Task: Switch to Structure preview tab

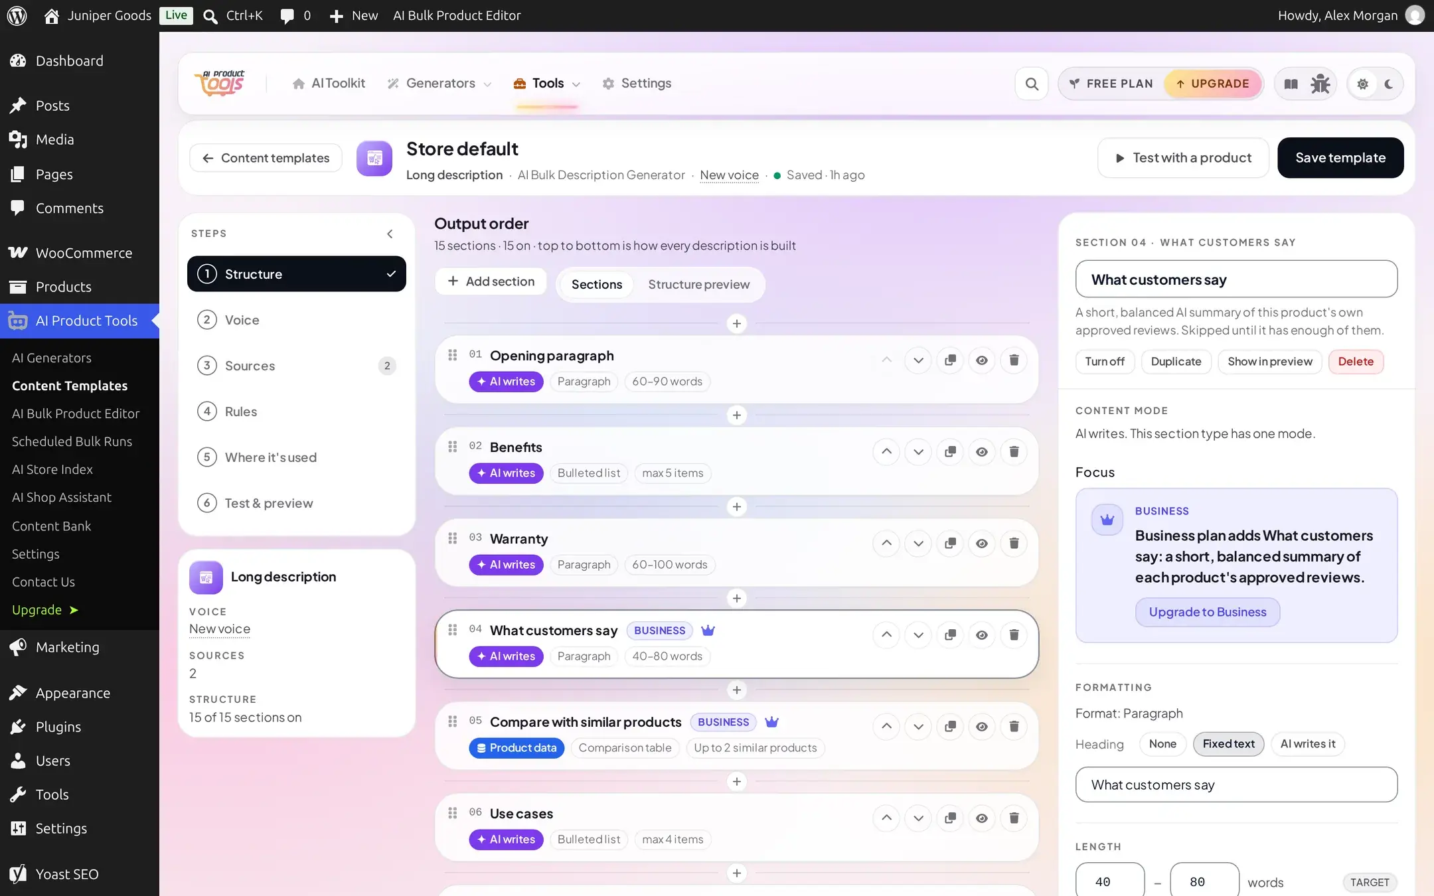Action: [x=698, y=285]
